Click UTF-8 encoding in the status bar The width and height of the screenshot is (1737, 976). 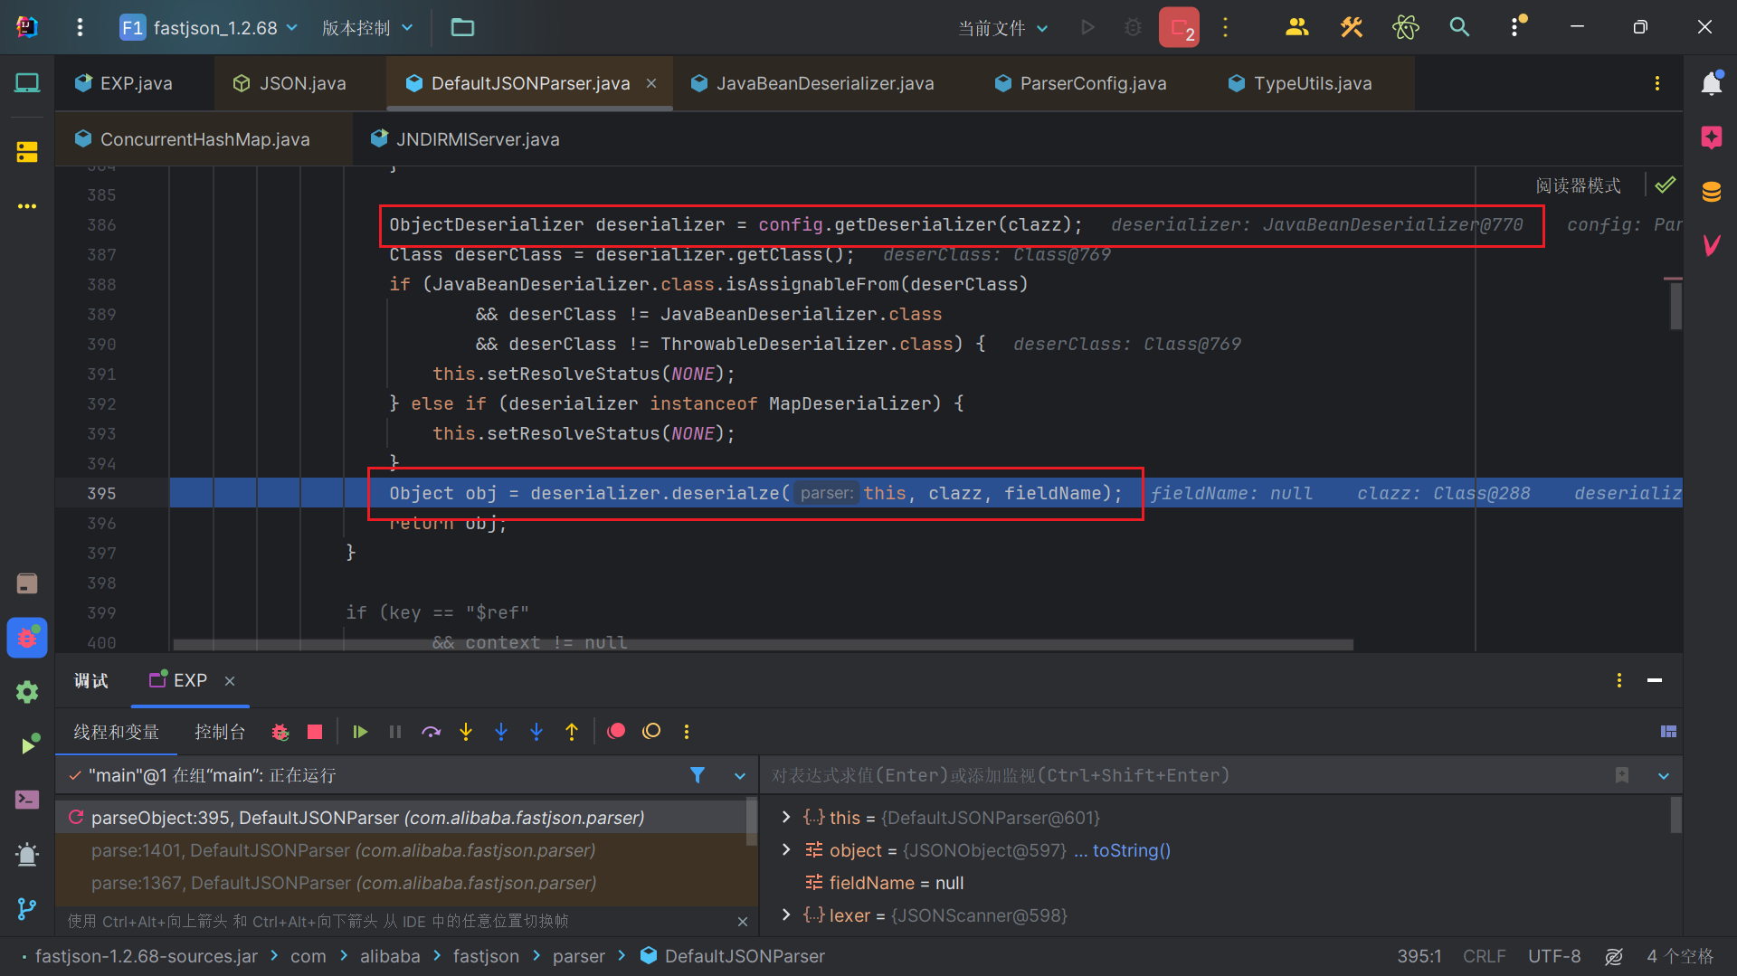tap(1554, 956)
